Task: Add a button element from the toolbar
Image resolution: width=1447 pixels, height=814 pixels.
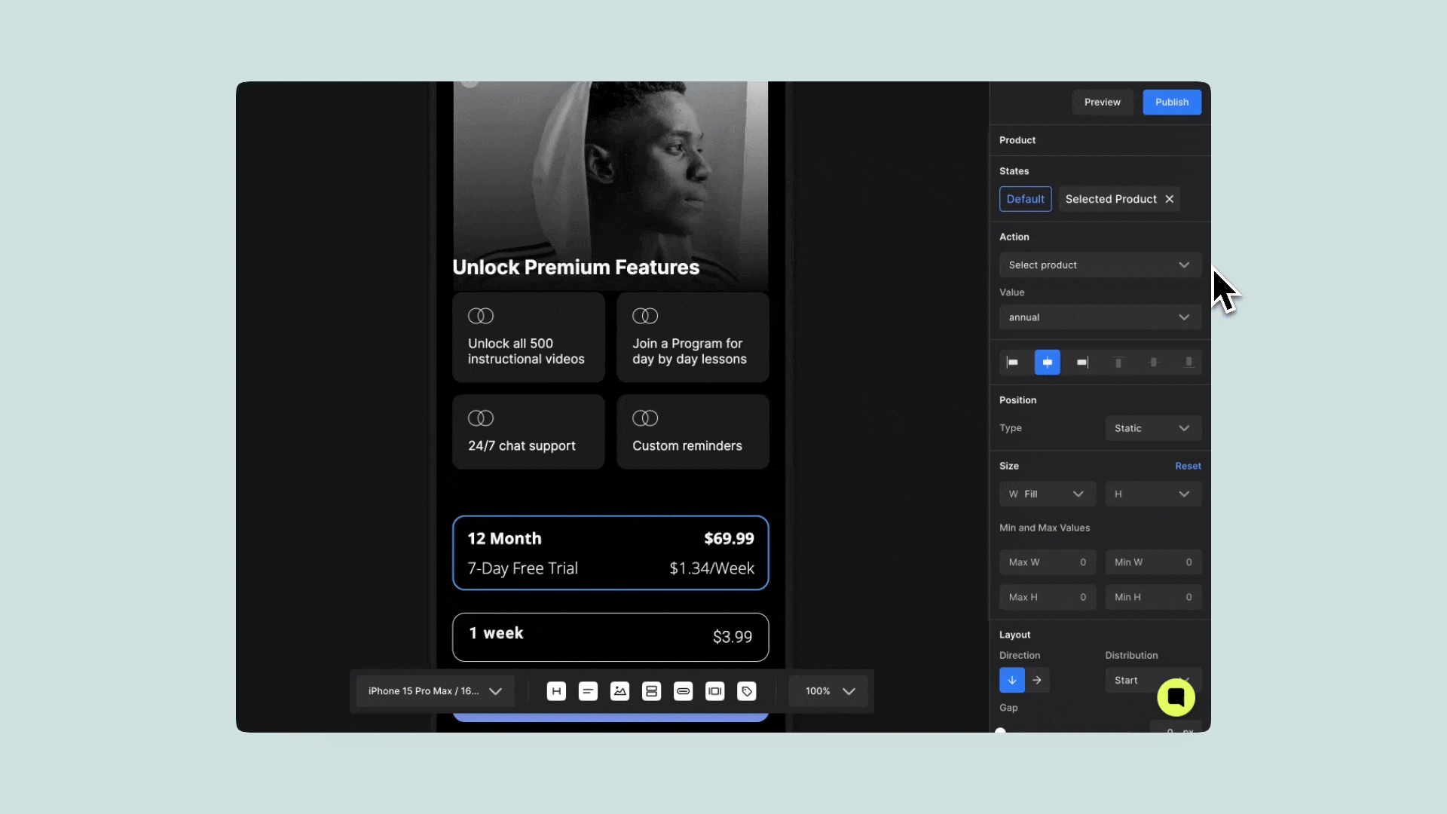Action: [x=683, y=691]
